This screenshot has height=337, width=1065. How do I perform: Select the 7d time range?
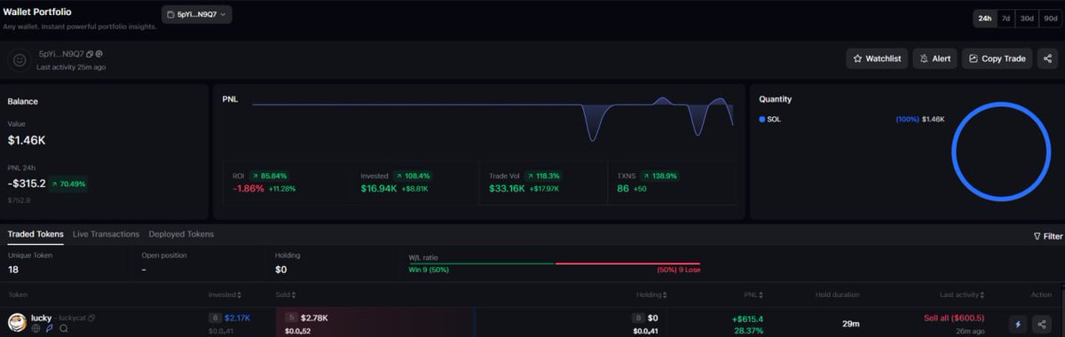click(1006, 18)
